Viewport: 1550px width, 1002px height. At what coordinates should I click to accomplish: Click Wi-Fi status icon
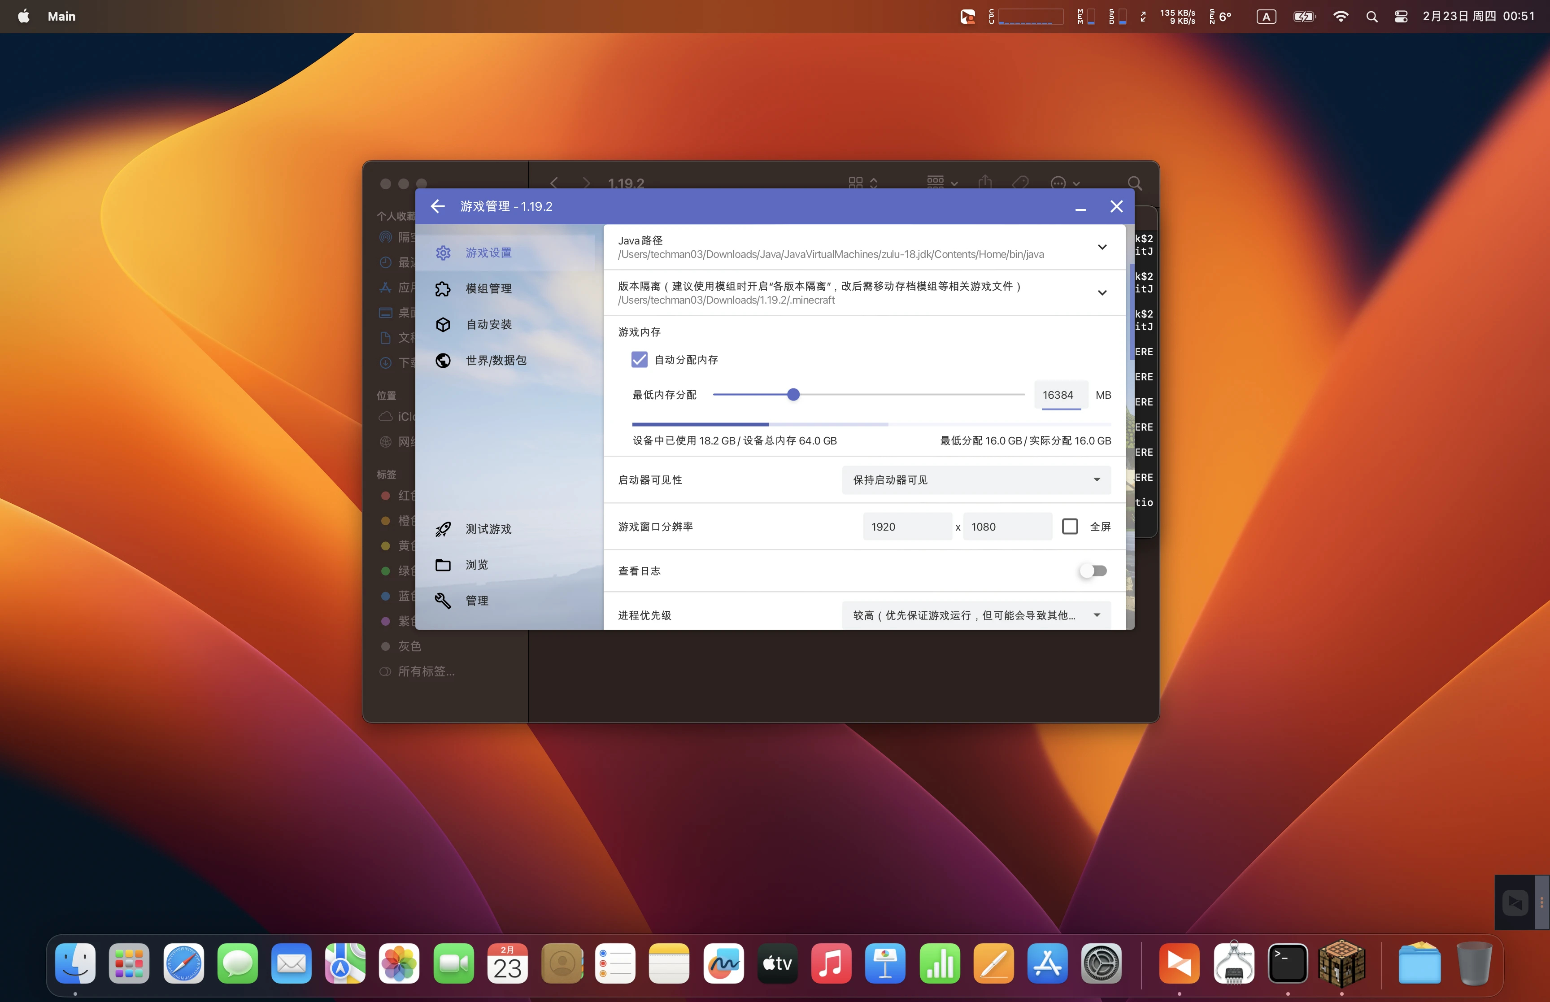pos(1341,16)
